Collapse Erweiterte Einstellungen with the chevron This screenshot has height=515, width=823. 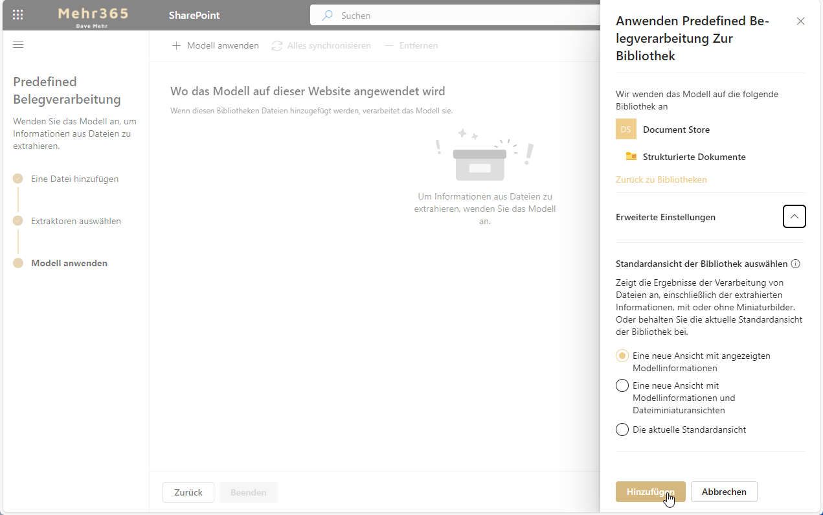pyautogui.click(x=795, y=216)
